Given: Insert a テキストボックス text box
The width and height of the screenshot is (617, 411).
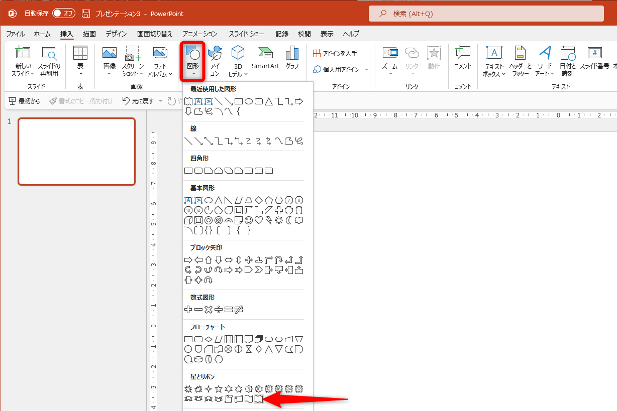Looking at the screenshot, I should pos(494,61).
